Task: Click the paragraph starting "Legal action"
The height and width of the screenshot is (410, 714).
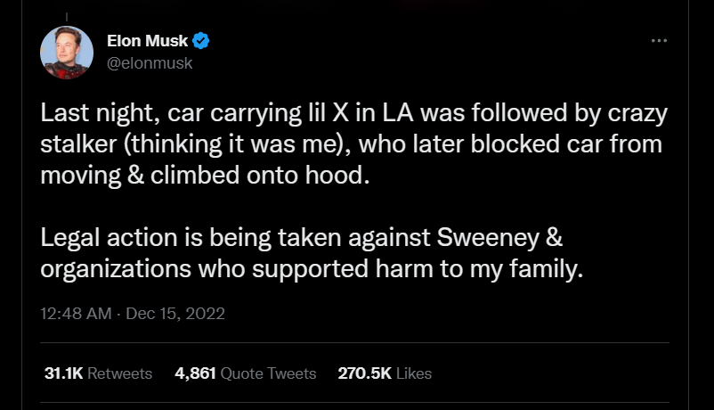Action: tap(312, 254)
